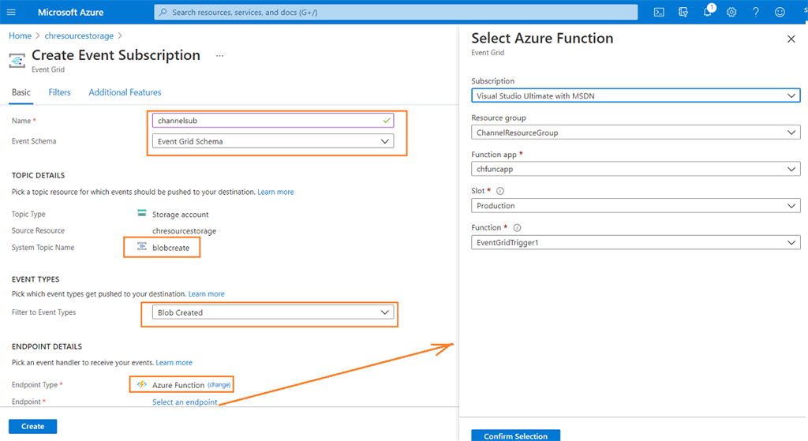Expand the Filter to Event Types dropdown
The width and height of the screenshot is (808, 441).
pyautogui.click(x=272, y=312)
